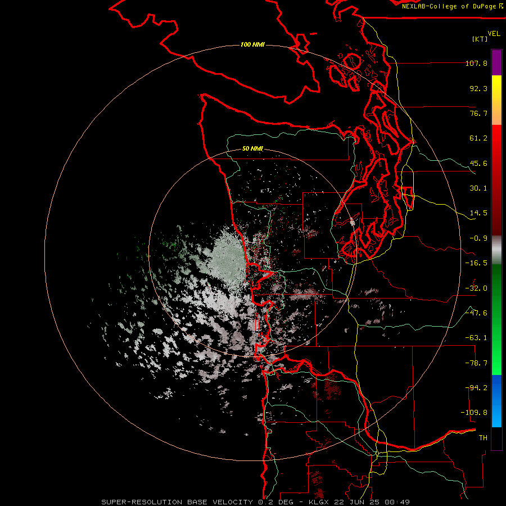Viewport: 506px width, 506px height.
Task: Click the dense green-gray velocity echo offshore
Action: (x=228, y=258)
